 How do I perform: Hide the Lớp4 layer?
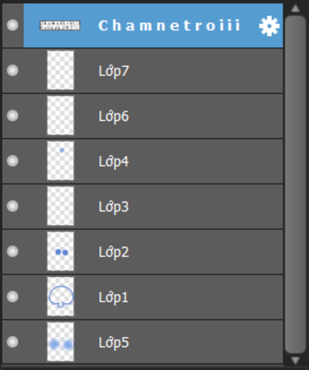click(12, 161)
